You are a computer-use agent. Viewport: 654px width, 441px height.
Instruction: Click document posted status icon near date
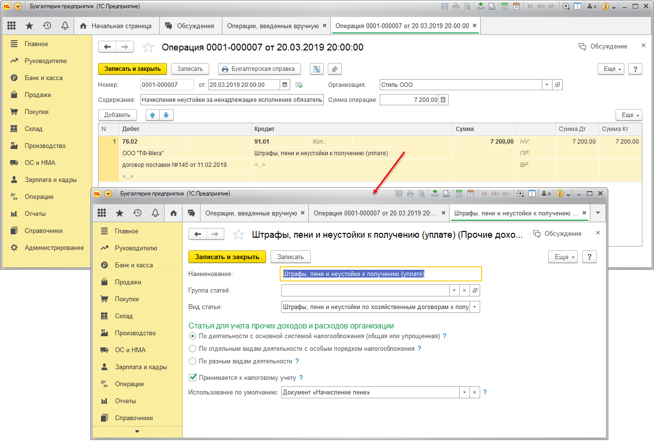(x=299, y=85)
